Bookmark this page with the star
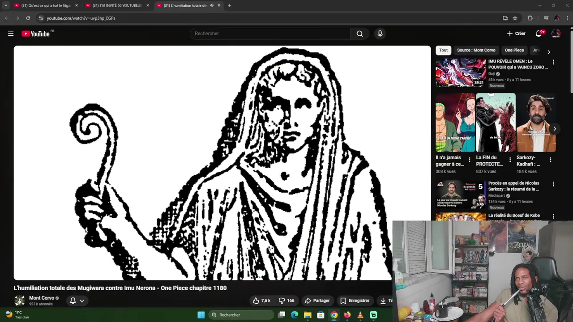573x322 pixels. coord(515,18)
